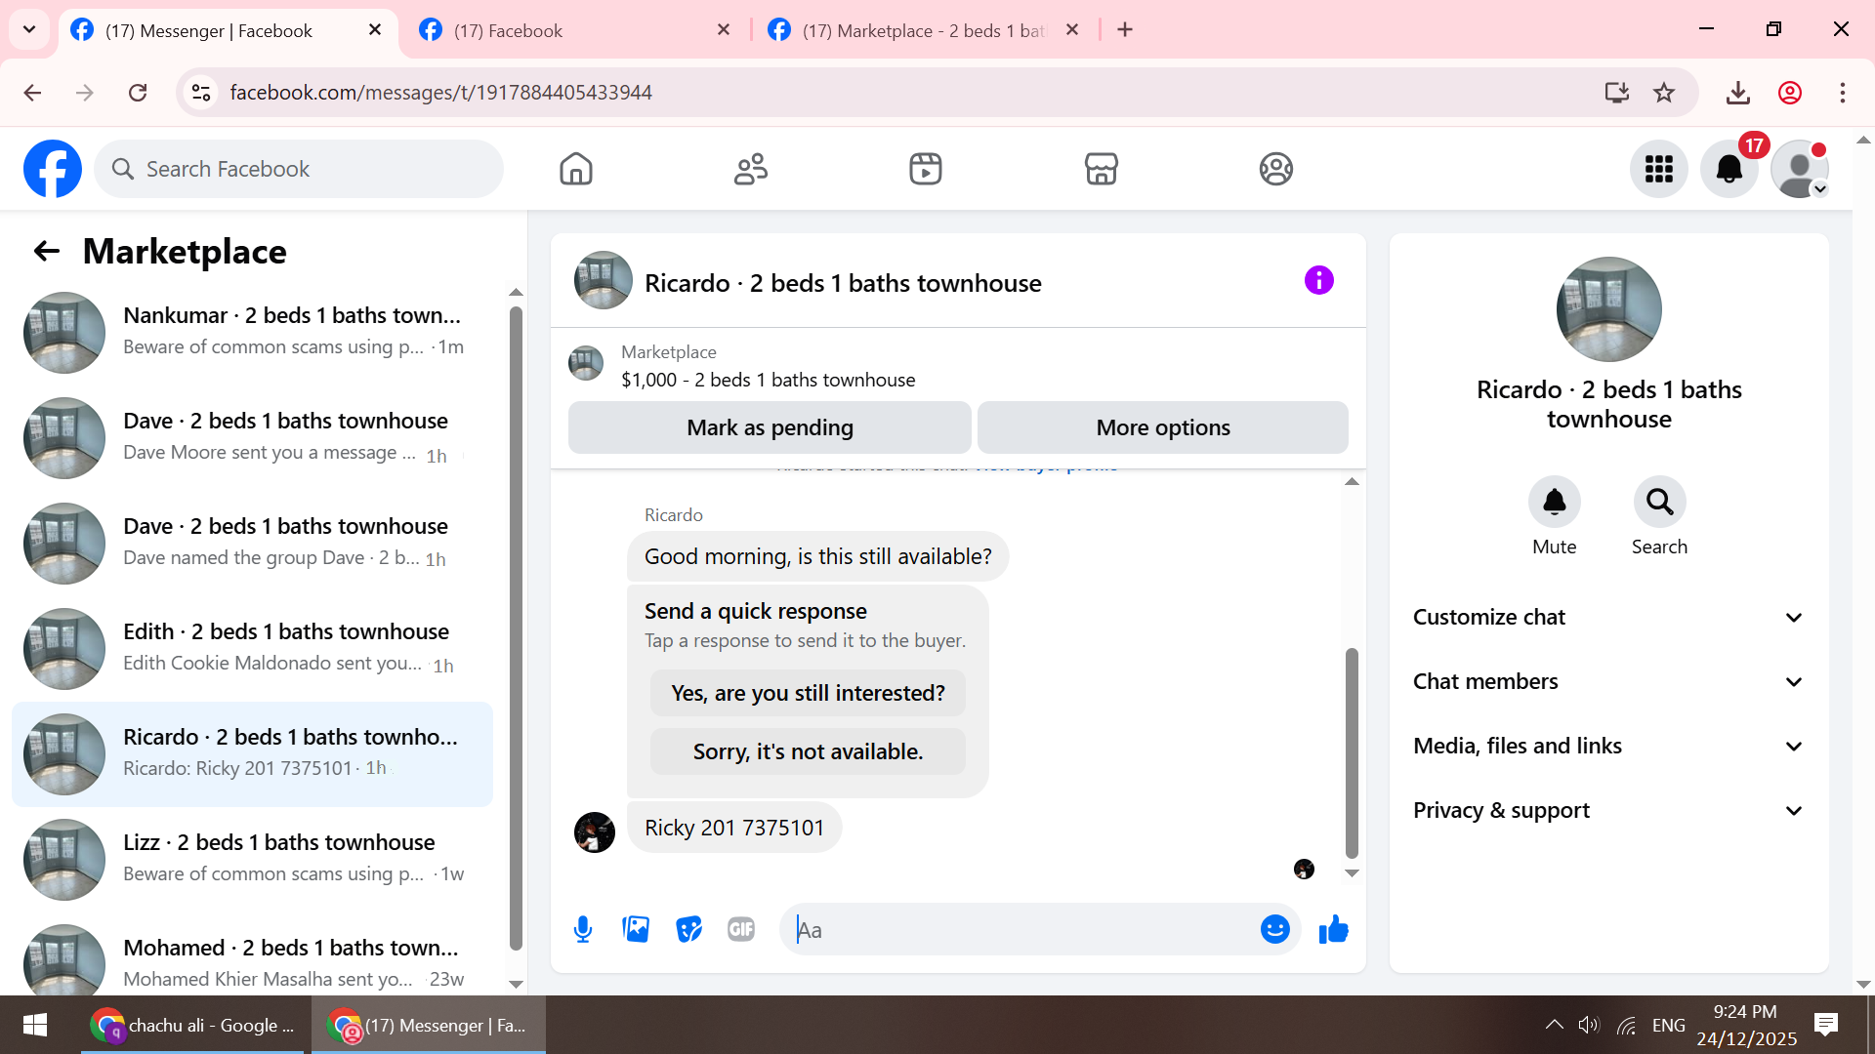Image resolution: width=1875 pixels, height=1054 pixels.
Task: Open Marketplace store icon in top navigation
Action: pyautogui.click(x=1101, y=169)
